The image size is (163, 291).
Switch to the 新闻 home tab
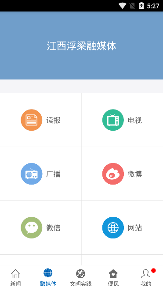click(15, 278)
